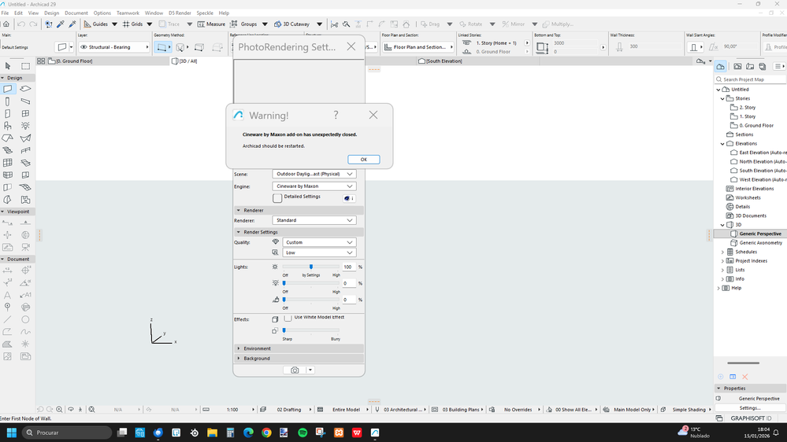Image resolution: width=787 pixels, height=442 pixels.
Task: Select the Line tool in Document toolbox
Action: [x=8, y=319]
